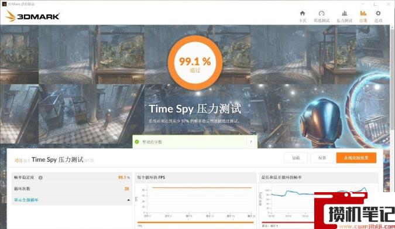The height and width of the screenshot is (229, 395).
Task: Click the 3DMark title bar app icon
Action: pos(4,4)
